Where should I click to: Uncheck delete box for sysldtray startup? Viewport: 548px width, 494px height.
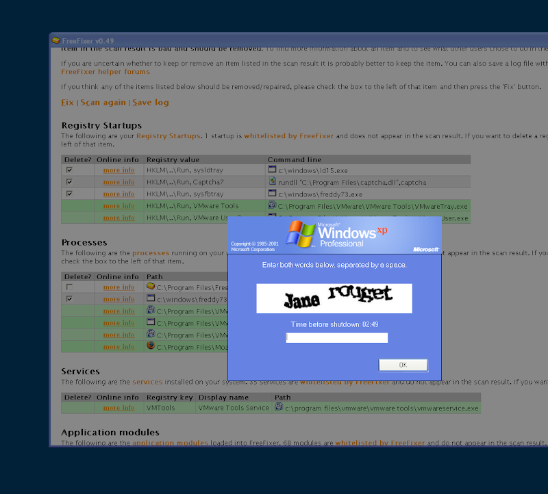[70, 170]
